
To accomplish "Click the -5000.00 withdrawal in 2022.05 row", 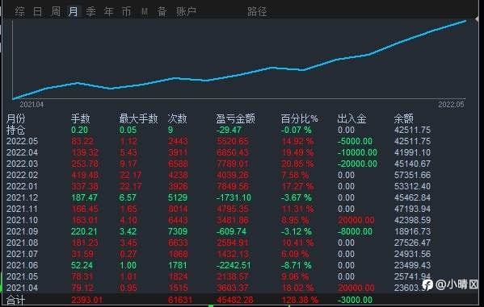I will pos(355,142).
